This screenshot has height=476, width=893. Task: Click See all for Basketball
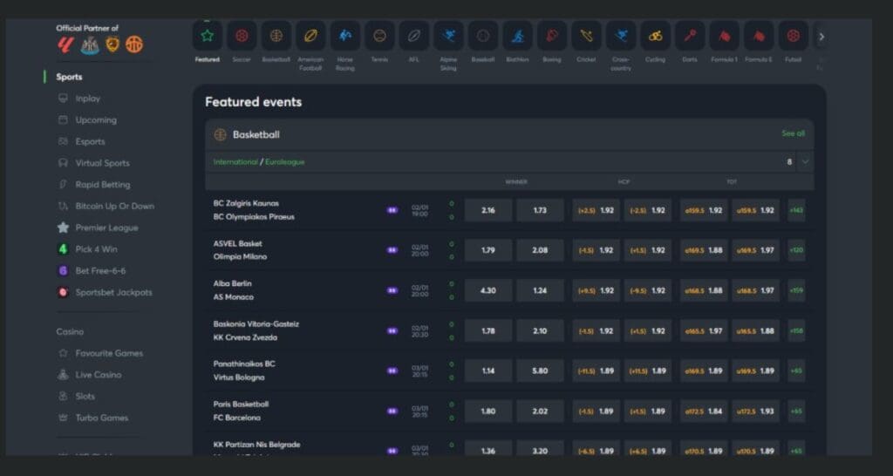[793, 133]
